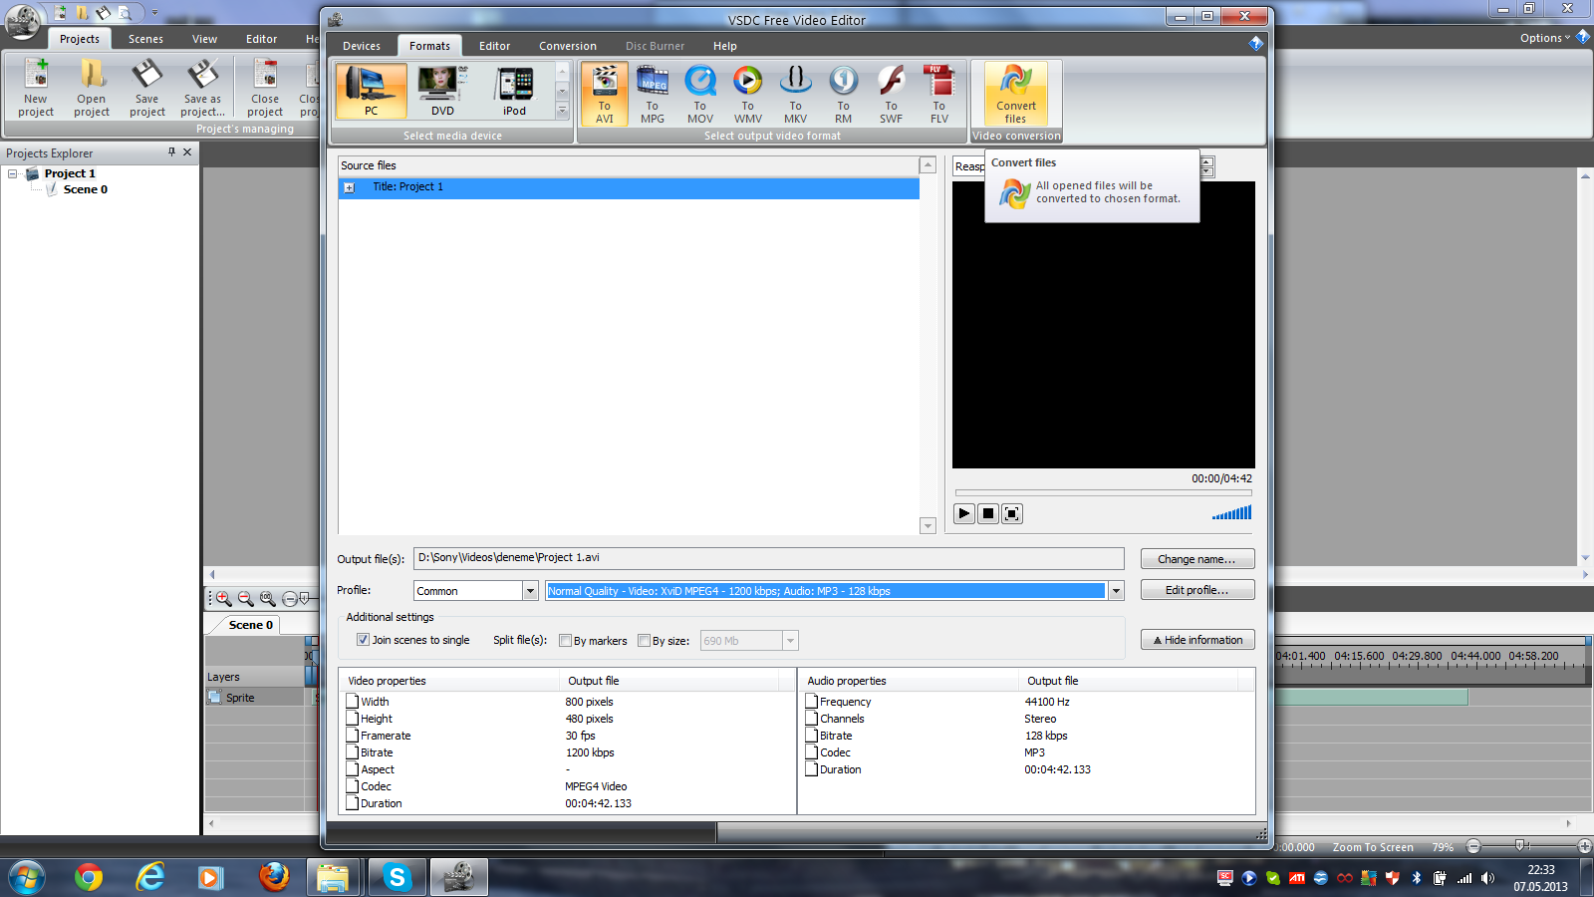Select the Scene 0 timeline tab
The image size is (1594, 897).
[250, 625]
